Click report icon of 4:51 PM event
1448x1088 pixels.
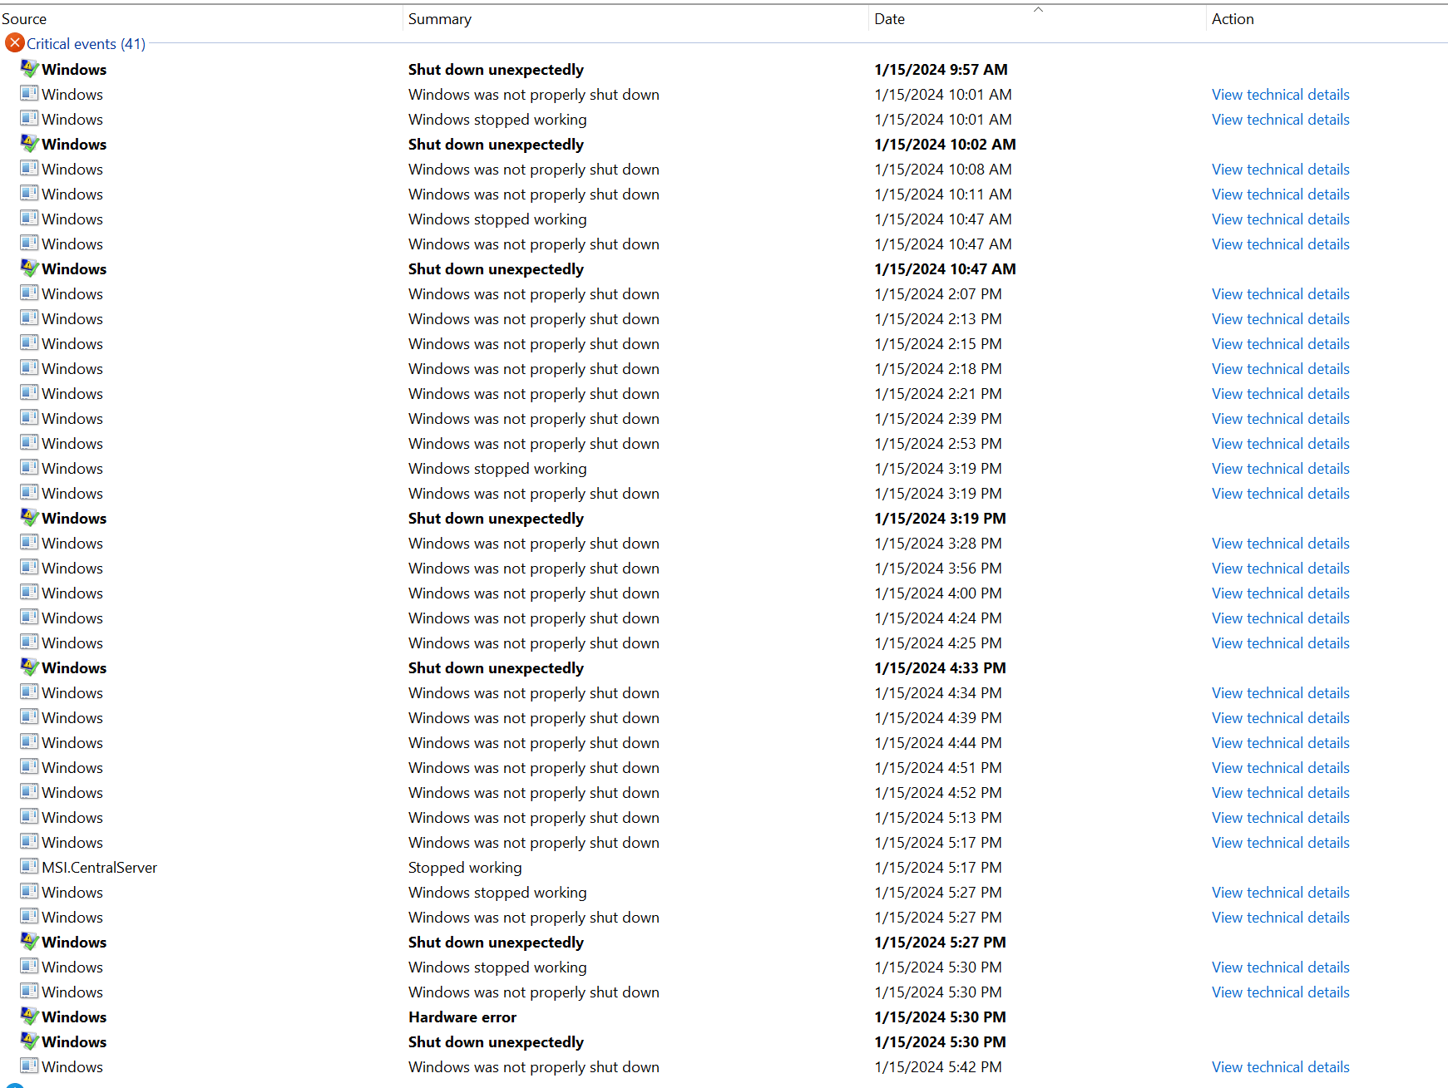click(29, 766)
